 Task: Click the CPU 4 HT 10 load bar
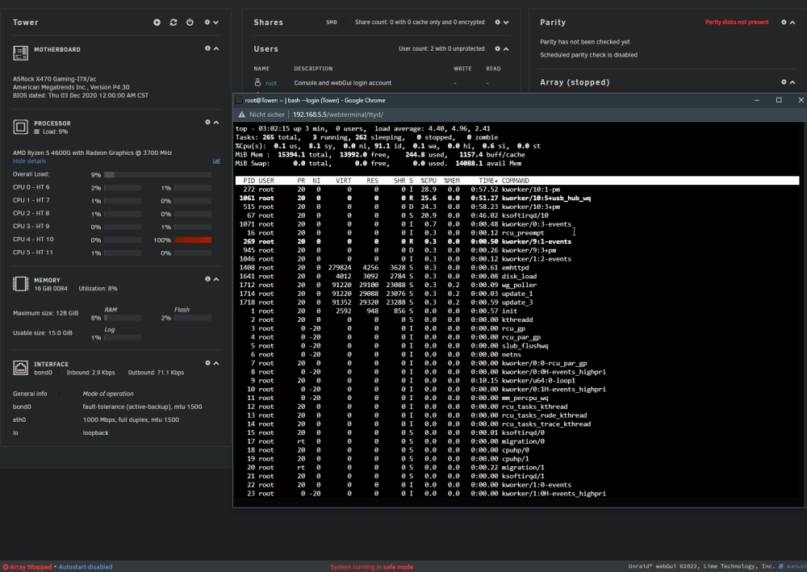pyautogui.click(x=193, y=240)
